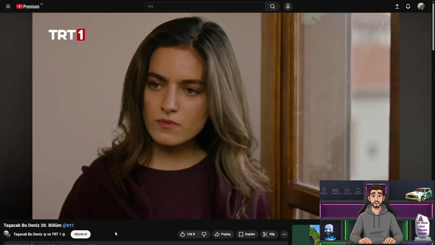
Task: Subscribe using Abone ol button
Action: point(81,234)
